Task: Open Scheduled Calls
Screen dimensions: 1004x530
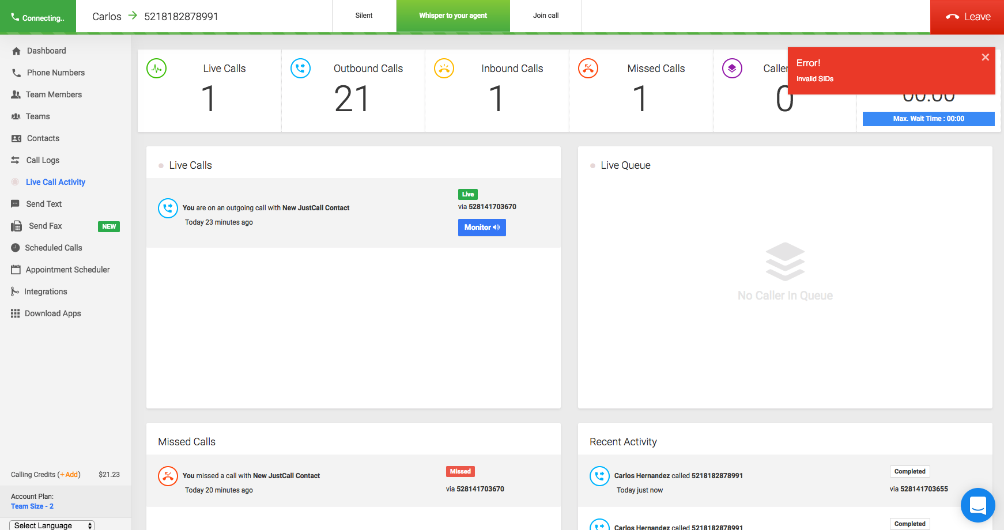Action: 54,248
